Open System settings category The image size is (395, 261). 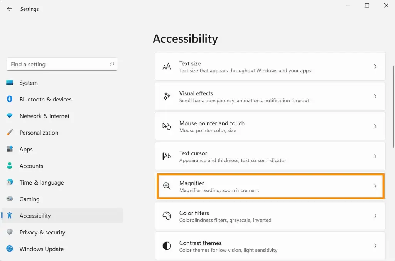(62, 83)
